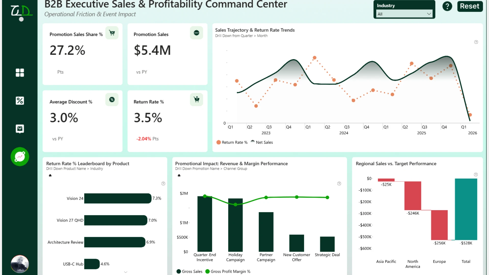
Task: Click the return cart icon on Return Rate card
Action: pyautogui.click(x=196, y=100)
